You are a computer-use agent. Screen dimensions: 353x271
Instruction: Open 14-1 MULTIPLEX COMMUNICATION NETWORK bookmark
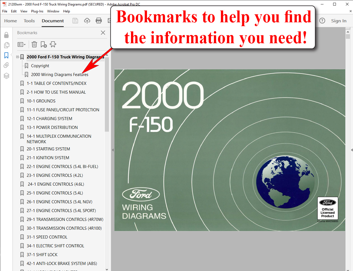click(59, 139)
